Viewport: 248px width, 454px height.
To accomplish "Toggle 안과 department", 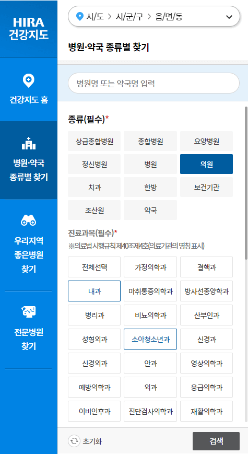I will [150, 363].
